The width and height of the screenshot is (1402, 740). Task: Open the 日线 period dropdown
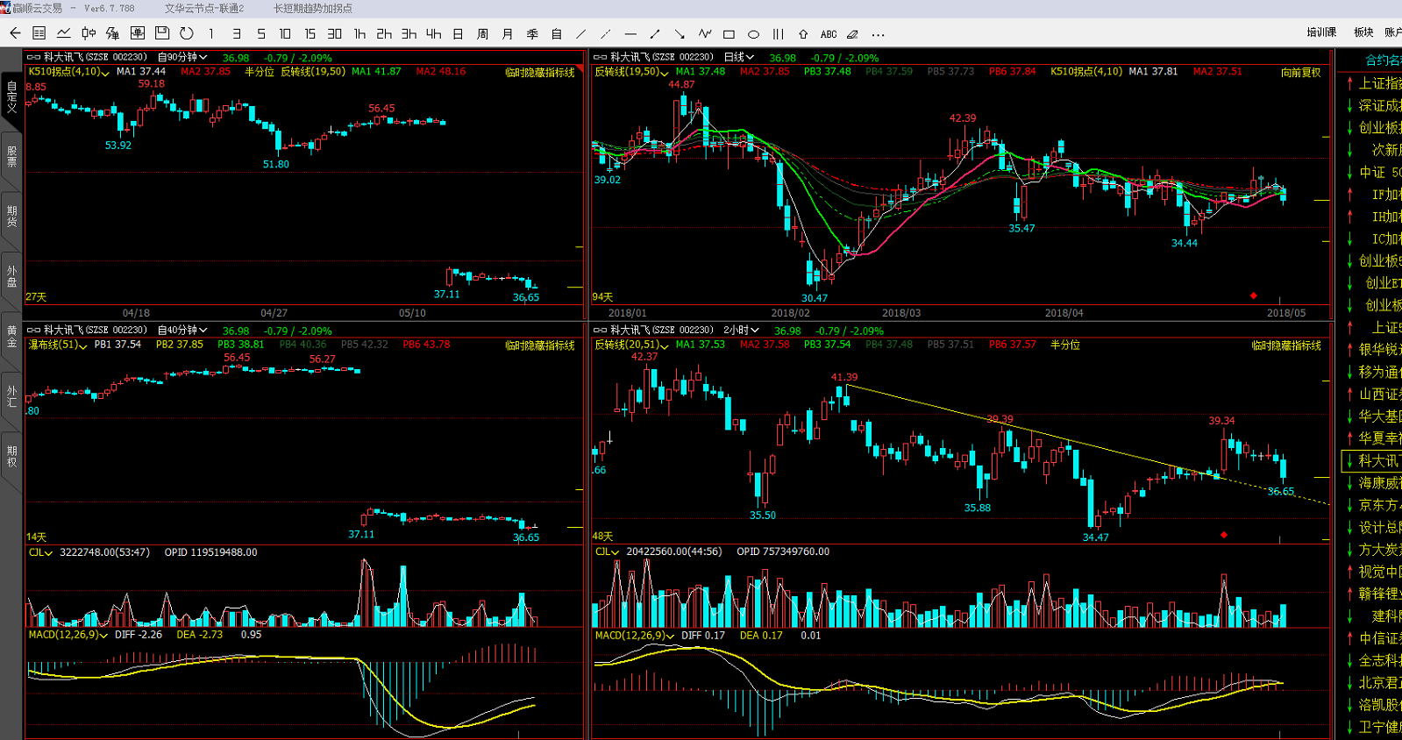[x=738, y=57]
